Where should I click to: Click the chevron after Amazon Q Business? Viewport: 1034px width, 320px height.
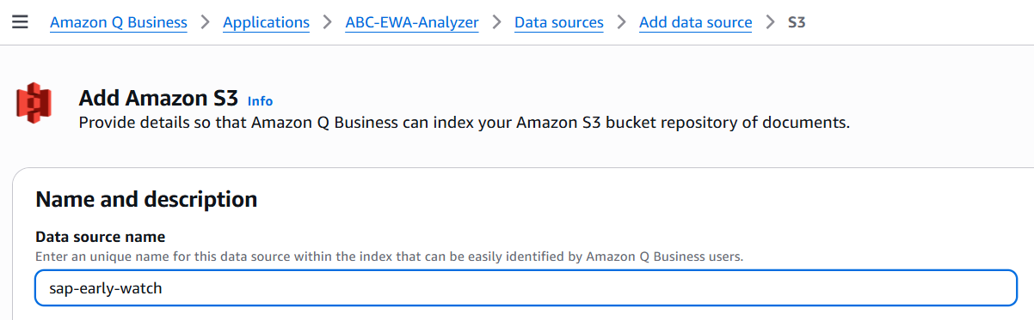point(205,22)
